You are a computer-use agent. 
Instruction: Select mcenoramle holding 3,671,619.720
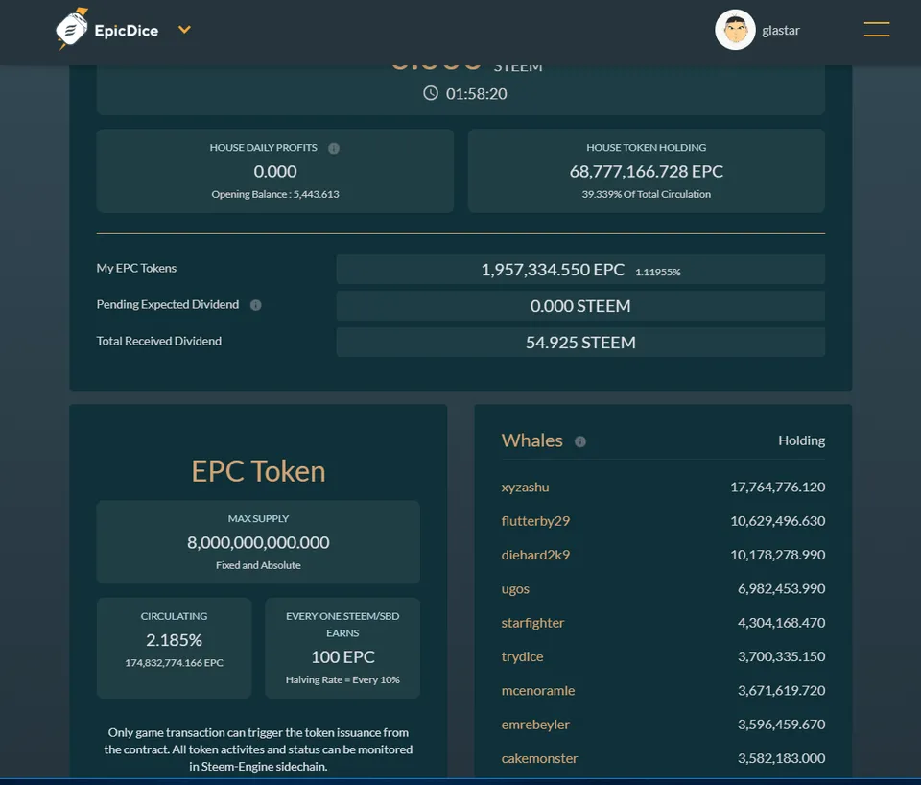pos(781,690)
